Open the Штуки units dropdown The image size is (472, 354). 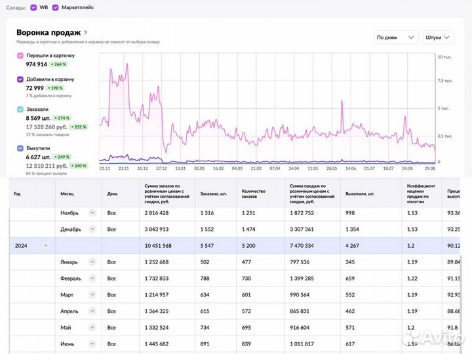click(441, 37)
